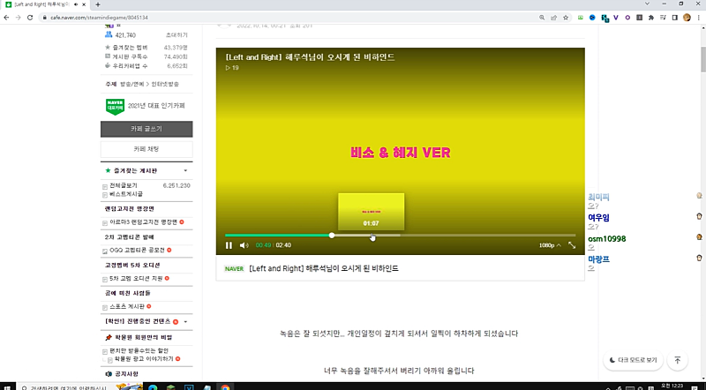
Task: Click the scroll-to-top arrow button
Action: 677,360
